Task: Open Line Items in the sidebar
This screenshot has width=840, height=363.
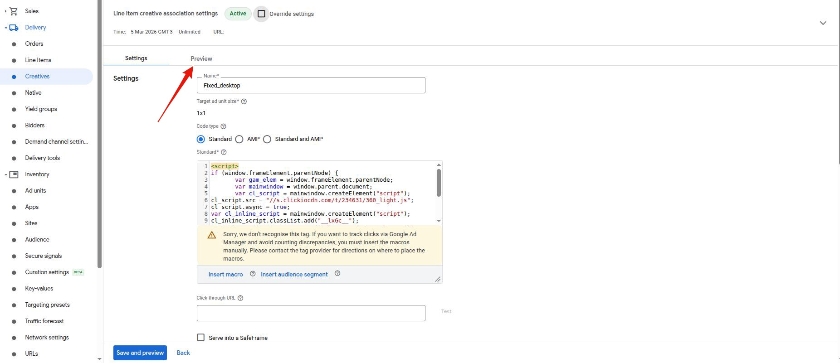Action: click(x=38, y=60)
